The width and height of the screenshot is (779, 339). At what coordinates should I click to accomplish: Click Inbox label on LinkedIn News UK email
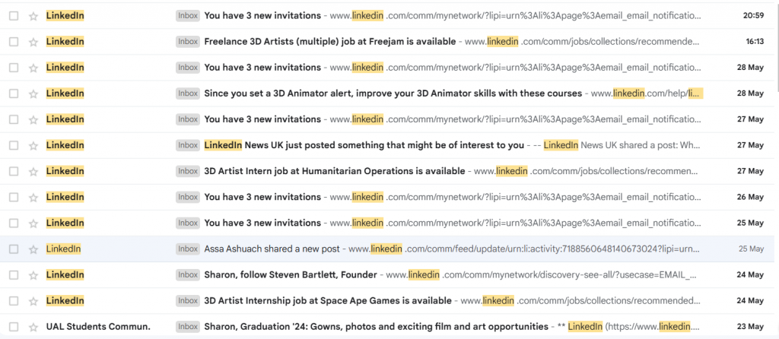click(x=188, y=145)
